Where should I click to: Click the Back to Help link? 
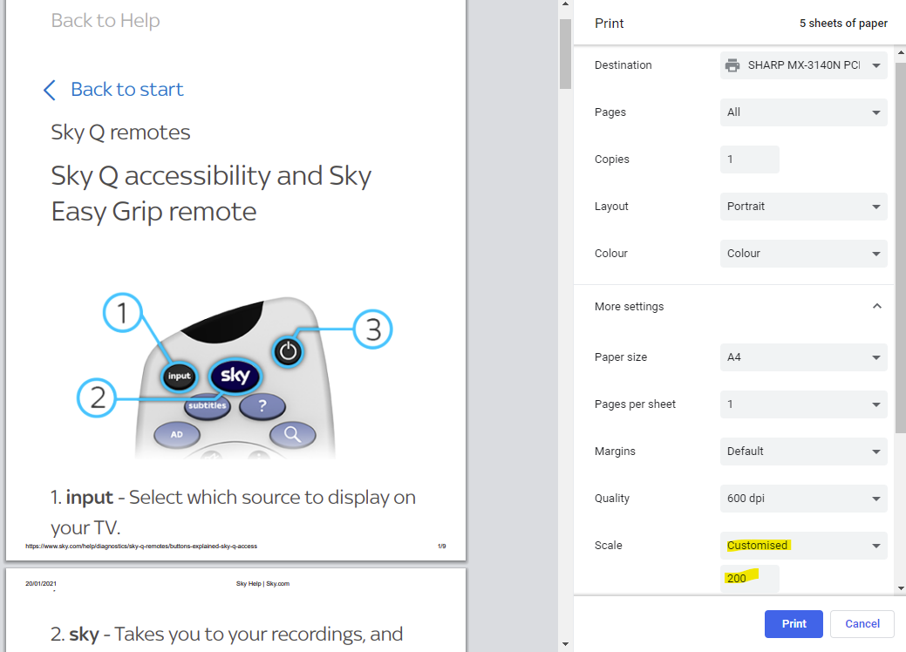(x=106, y=21)
